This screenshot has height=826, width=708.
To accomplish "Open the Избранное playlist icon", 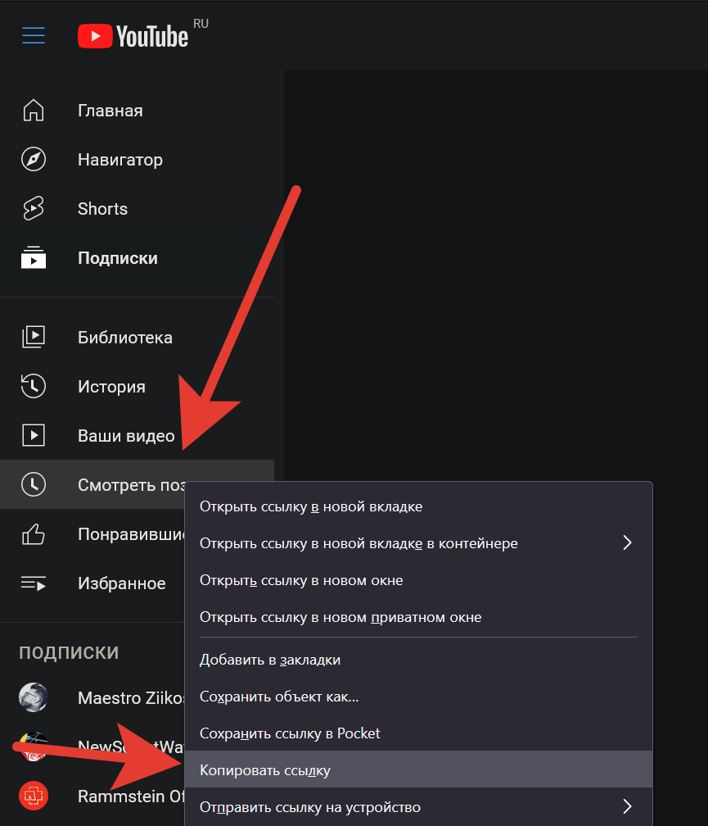I will pos(34,583).
